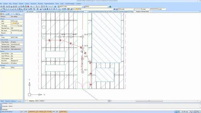Click the icon just left of the layer dropdown

[x=72, y=9]
